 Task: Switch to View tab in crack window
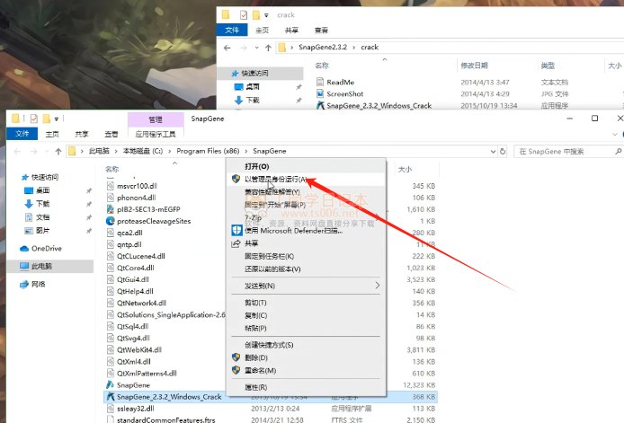321,31
